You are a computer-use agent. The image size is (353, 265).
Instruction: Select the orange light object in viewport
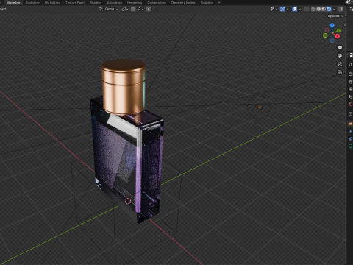click(x=259, y=107)
